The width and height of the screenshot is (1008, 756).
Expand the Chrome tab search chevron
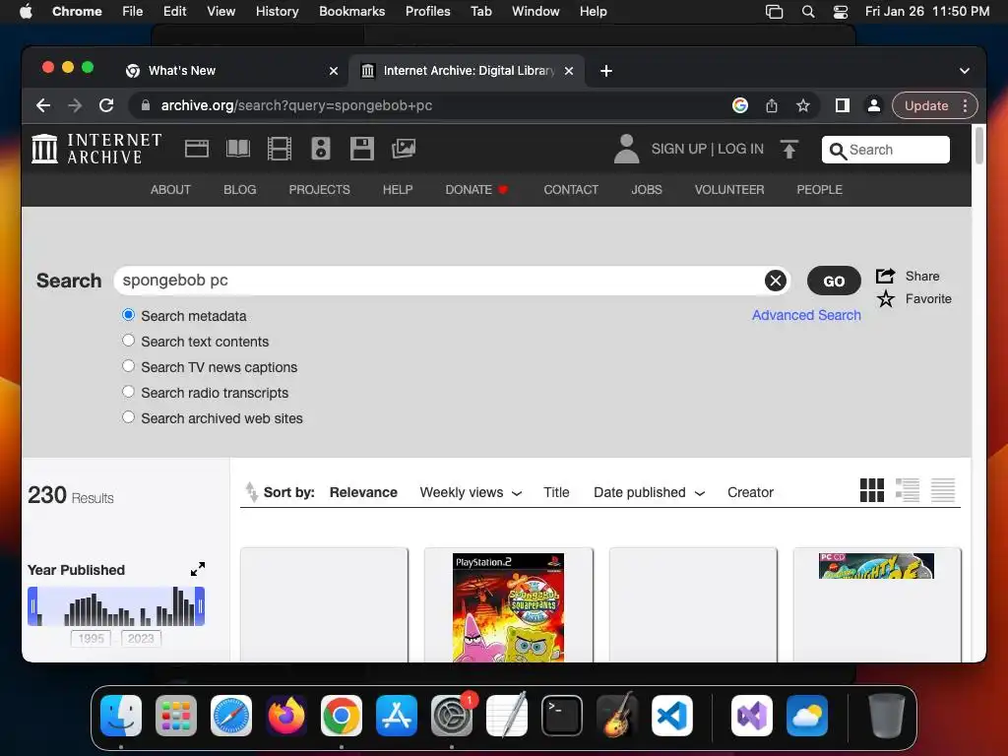pos(965,71)
